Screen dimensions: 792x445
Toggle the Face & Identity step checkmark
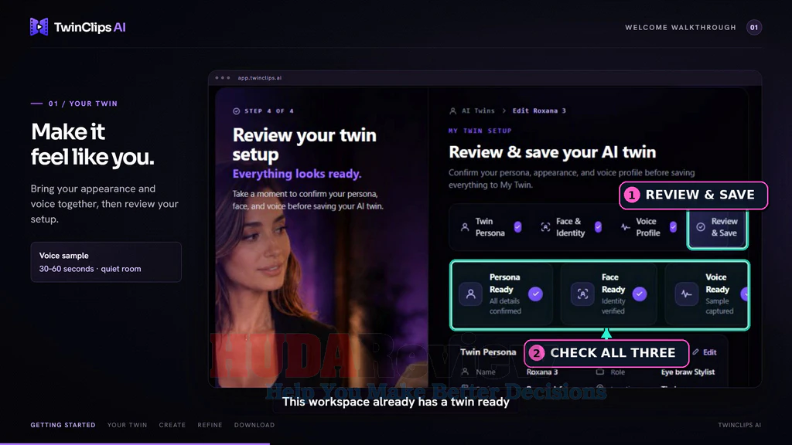click(598, 227)
